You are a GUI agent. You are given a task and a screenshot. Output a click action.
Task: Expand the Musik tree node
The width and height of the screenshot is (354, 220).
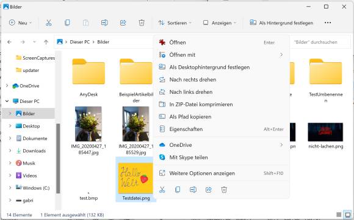coord(10,163)
